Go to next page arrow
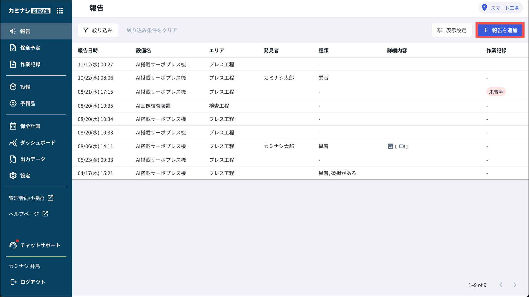The width and height of the screenshot is (529, 297). [515, 285]
